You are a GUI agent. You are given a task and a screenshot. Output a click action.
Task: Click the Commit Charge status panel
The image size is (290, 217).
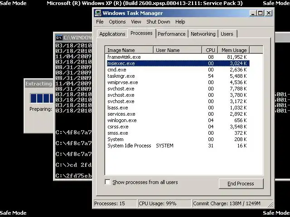pos(232,203)
